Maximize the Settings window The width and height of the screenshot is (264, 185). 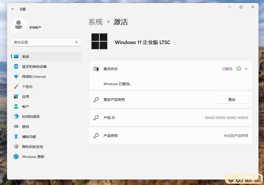(241, 7)
